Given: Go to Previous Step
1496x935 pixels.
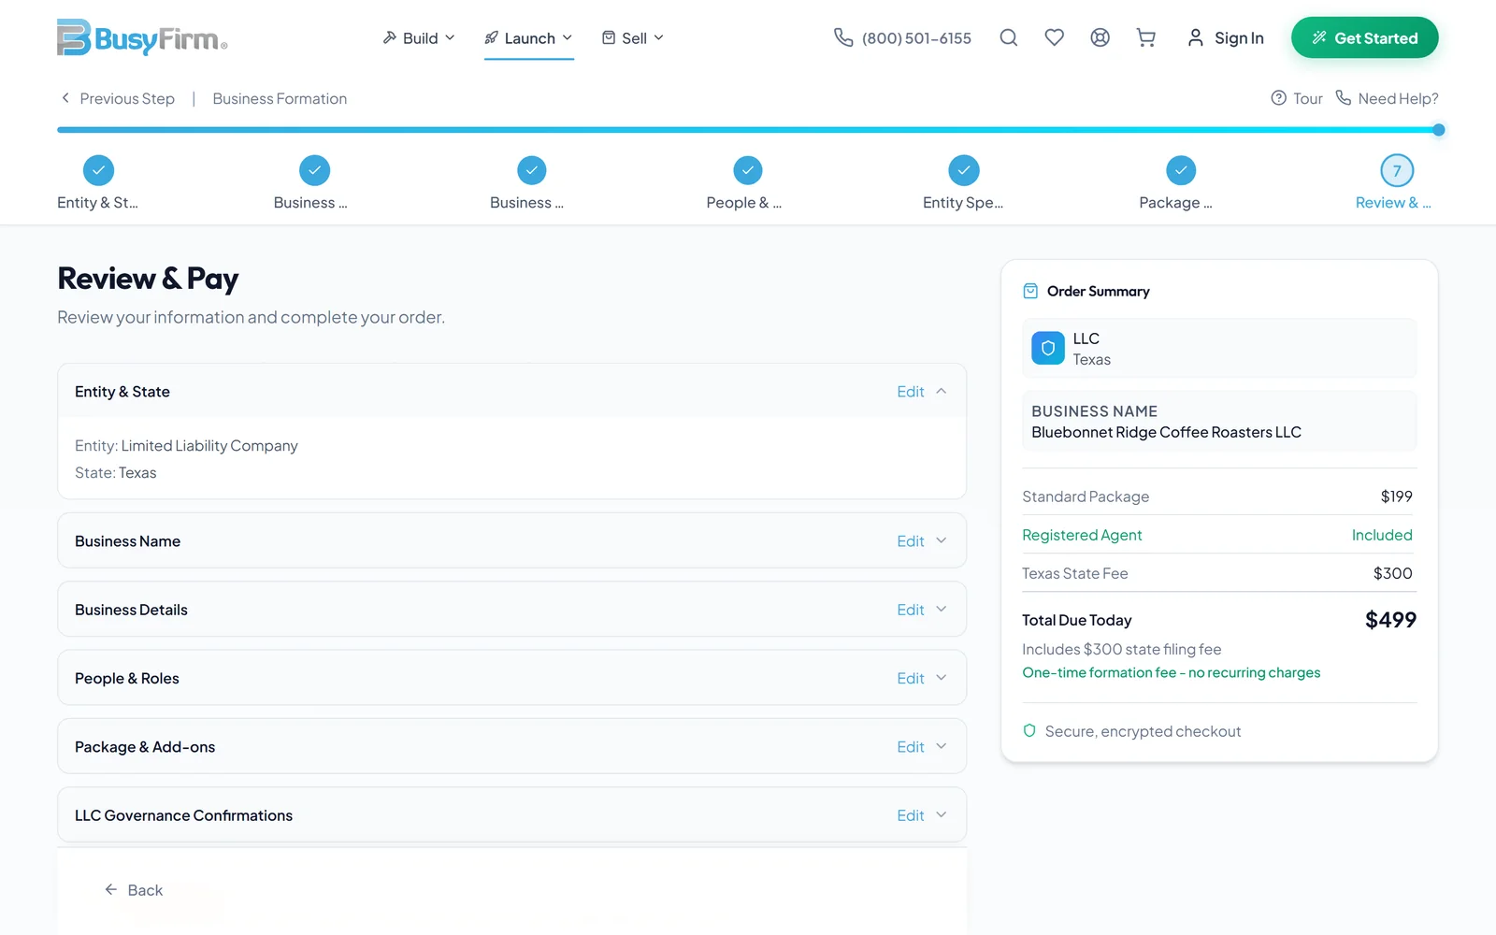Looking at the screenshot, I should click(x=117, y=98).
